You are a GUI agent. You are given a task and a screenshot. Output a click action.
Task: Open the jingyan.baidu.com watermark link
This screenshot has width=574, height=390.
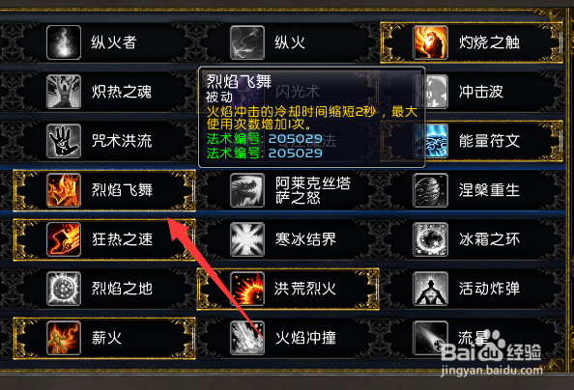point(492,371)
